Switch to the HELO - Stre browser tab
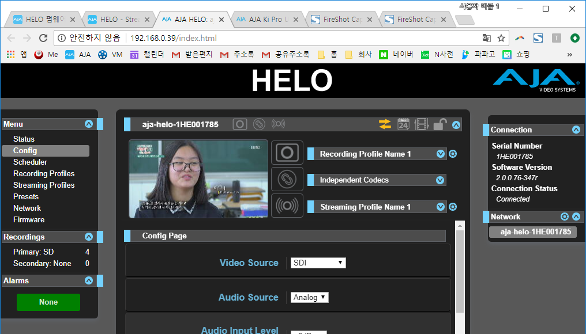Image resolution: width=586 pixels, height=334 pixels. (x=118, y=20)
